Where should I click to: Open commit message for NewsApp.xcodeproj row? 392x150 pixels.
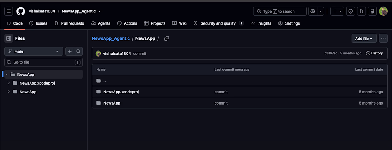pyautogui.click(x=221, y=92)
